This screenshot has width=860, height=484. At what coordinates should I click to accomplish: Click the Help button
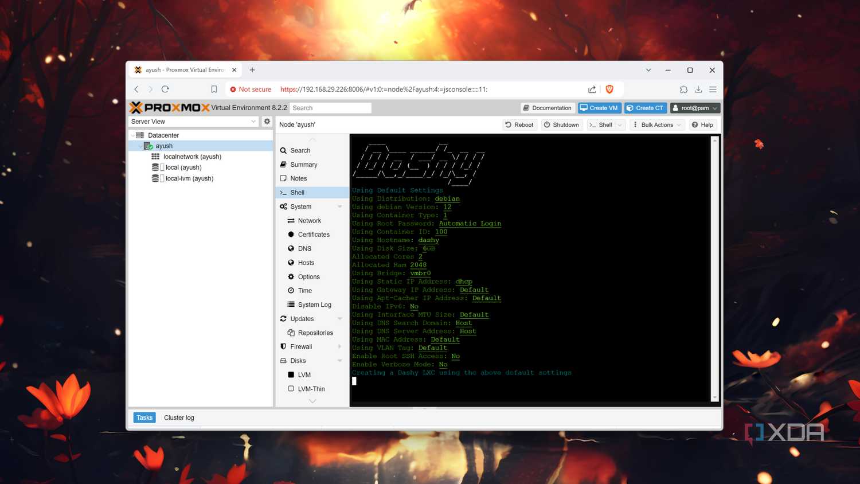702,124
